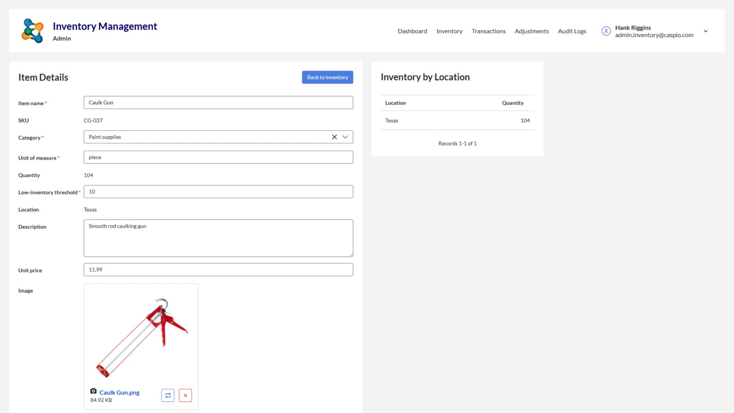Click the Unit price input field
Image resolution: width=734 pixels, height=413 pixels.
point(218,270)
